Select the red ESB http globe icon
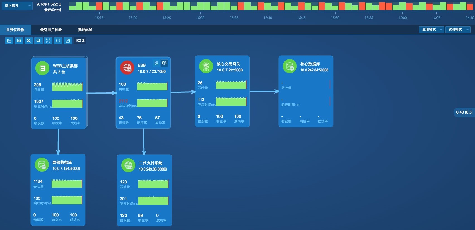 pos(127,68)
